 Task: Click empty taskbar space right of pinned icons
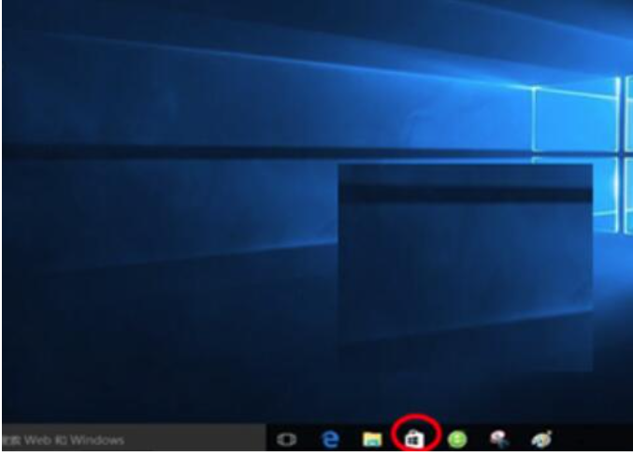[594, 438]
